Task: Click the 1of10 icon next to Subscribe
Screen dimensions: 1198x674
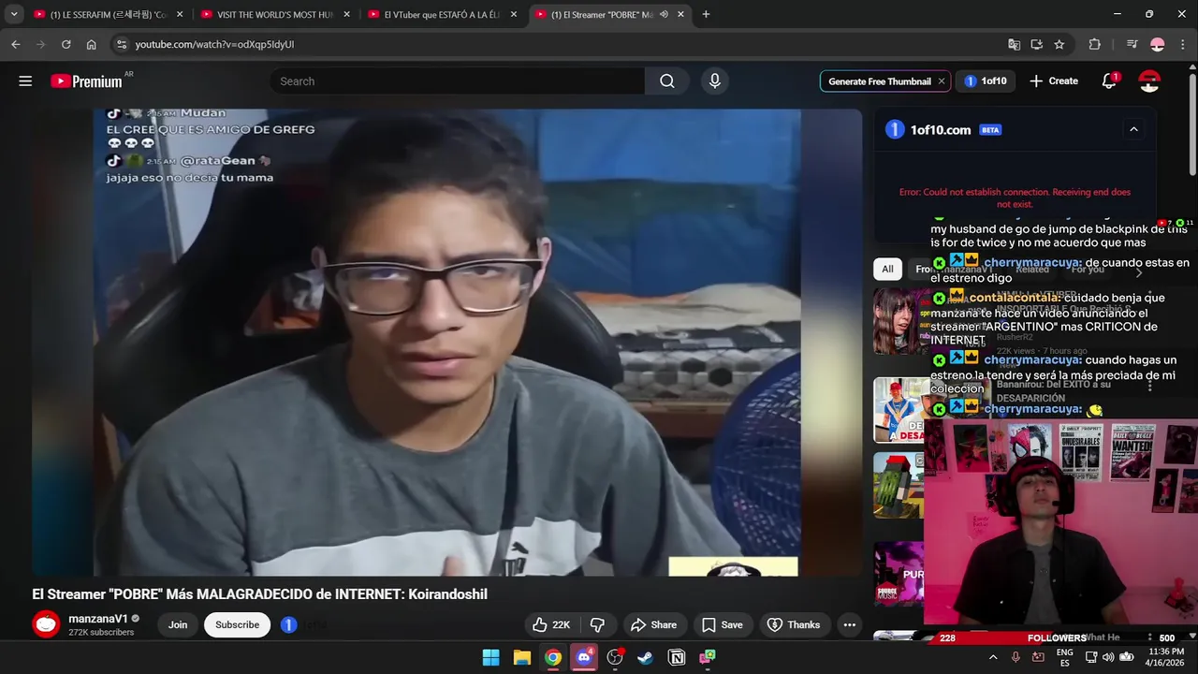Action: (x=289, y=624)
